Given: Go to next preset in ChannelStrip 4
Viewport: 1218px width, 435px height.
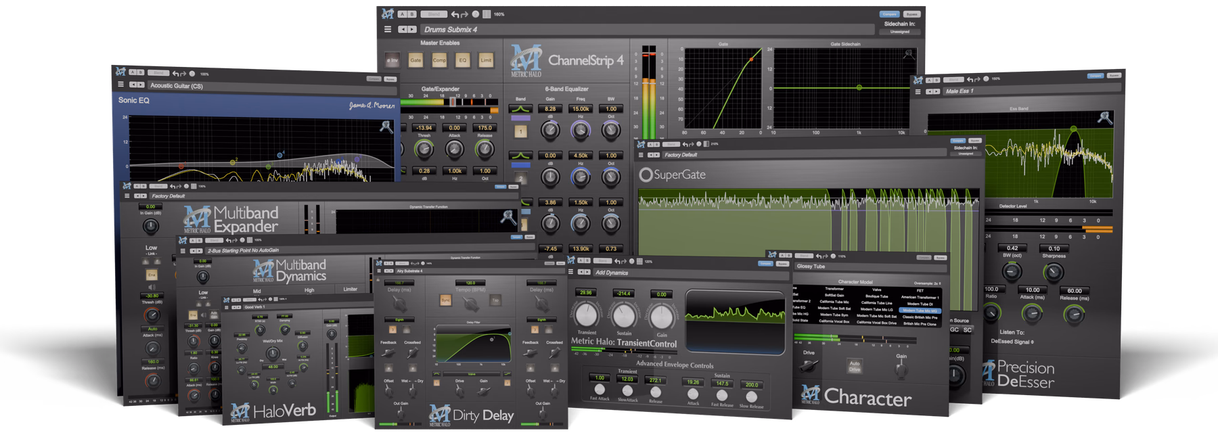Looking at the screenshot, I should coord(411,29).
